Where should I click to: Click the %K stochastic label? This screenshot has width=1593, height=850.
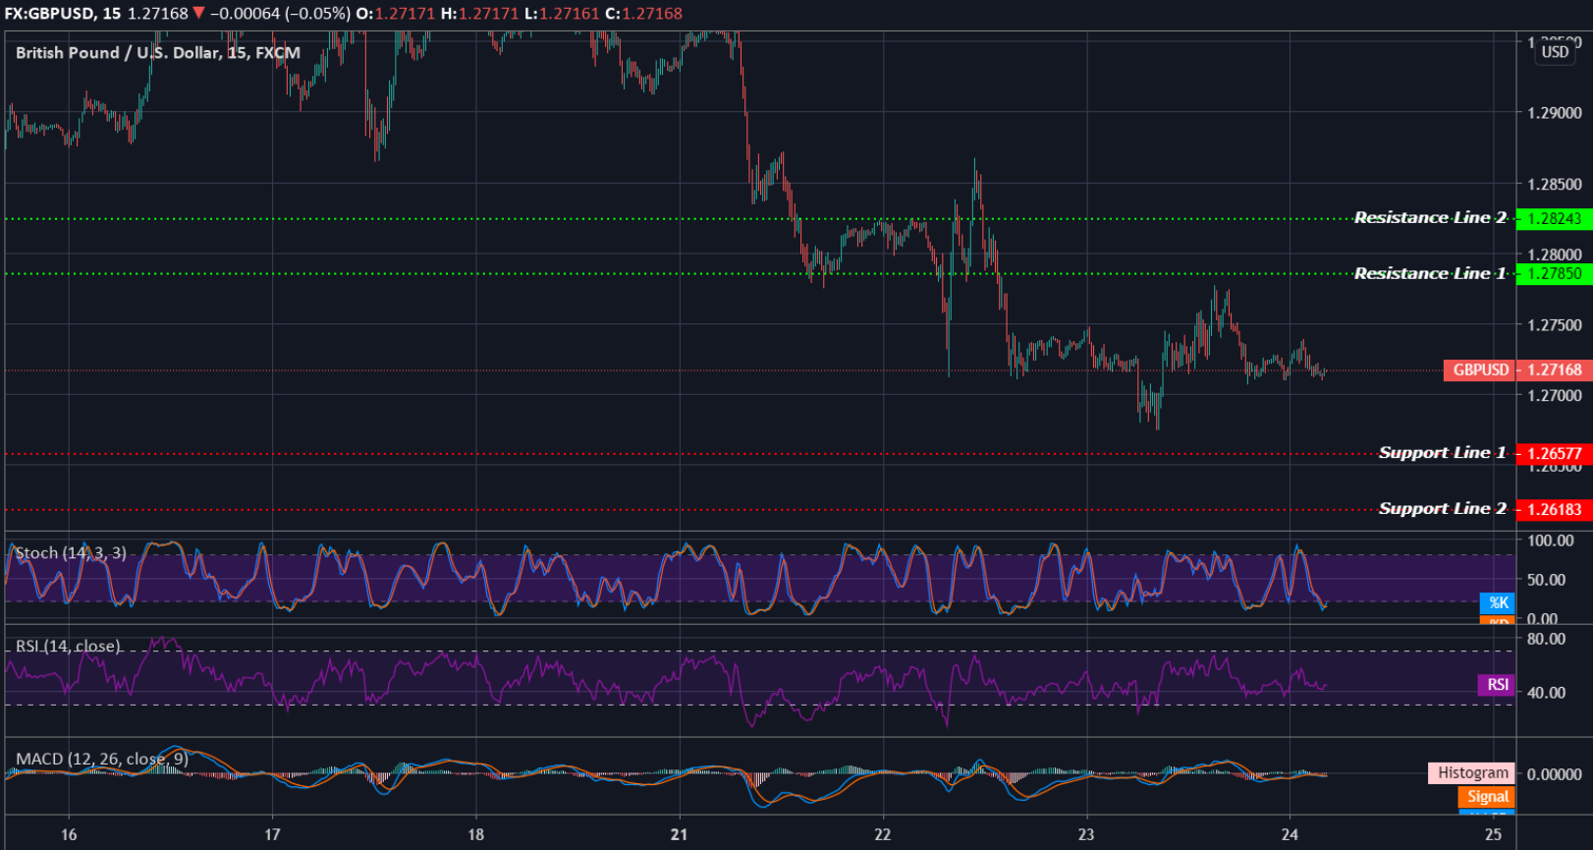click(1498, 603)
